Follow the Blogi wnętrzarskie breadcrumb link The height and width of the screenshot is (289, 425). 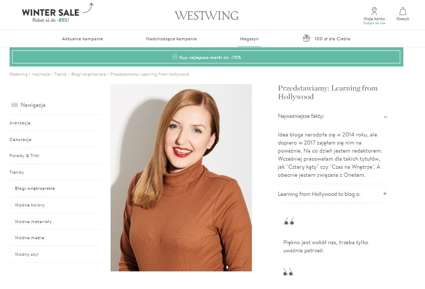[89, 74]
